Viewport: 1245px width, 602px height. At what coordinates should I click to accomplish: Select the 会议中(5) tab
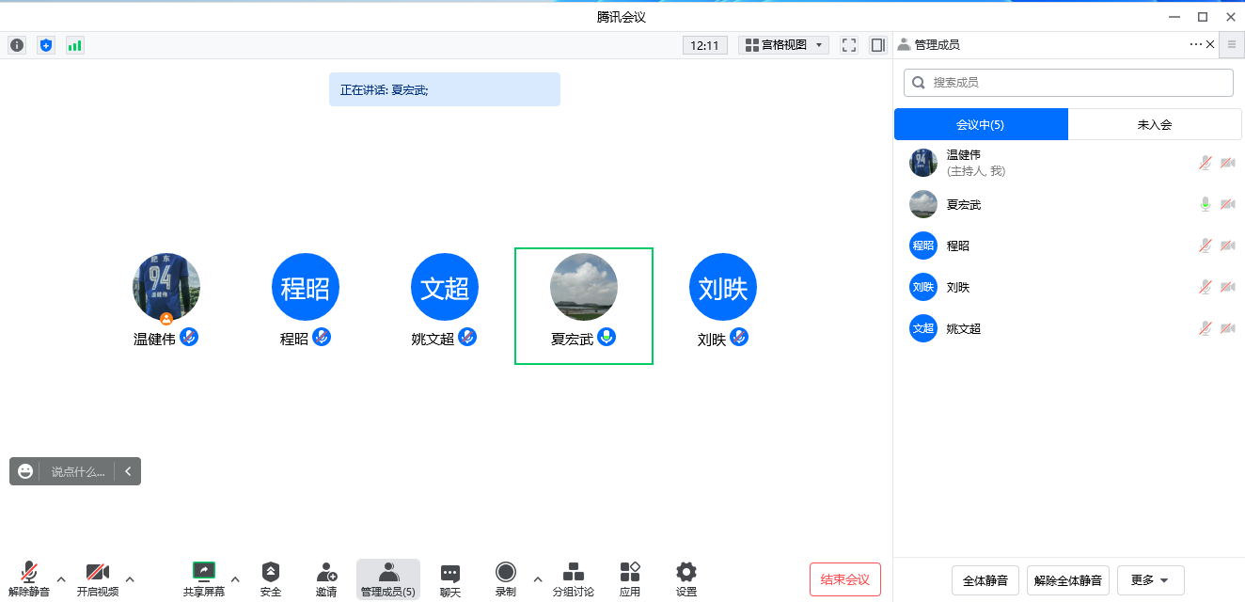coord(981,124)
